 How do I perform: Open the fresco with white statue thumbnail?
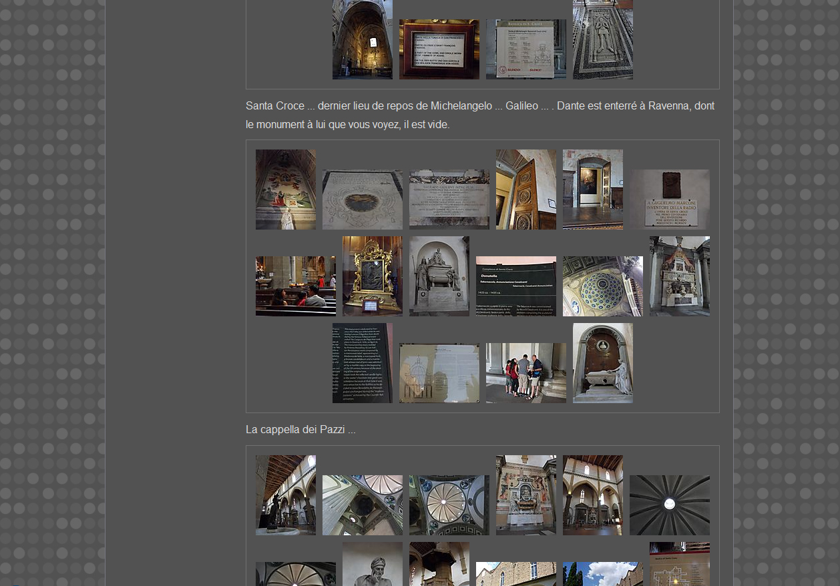pos(286,190)
